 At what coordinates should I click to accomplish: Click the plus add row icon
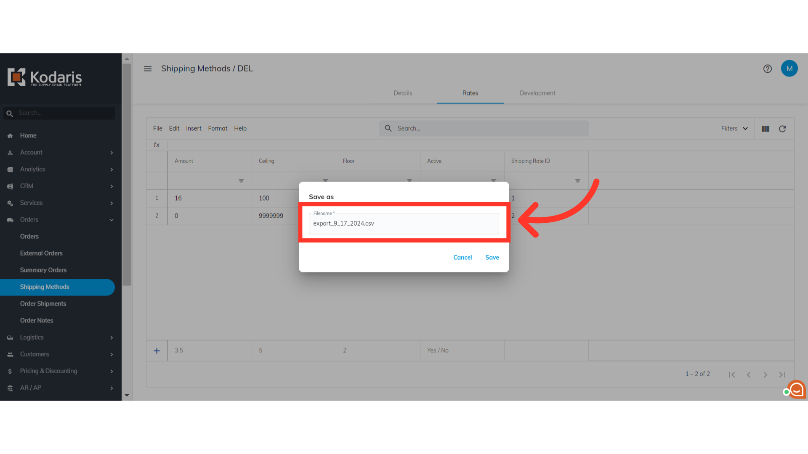[x=157, y=351]
